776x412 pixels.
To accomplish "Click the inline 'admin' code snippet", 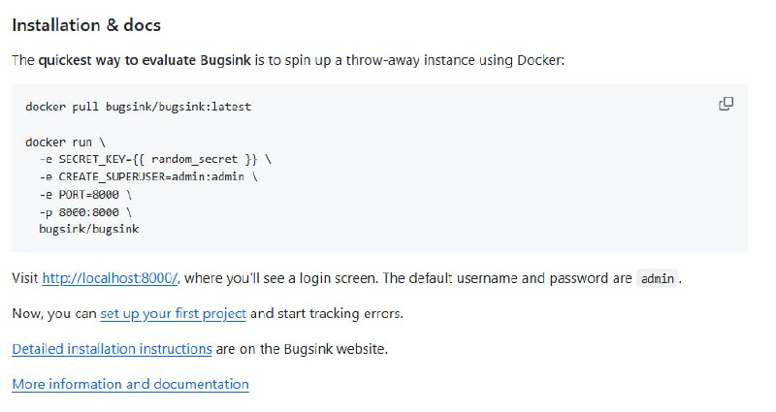I will 658,279.
